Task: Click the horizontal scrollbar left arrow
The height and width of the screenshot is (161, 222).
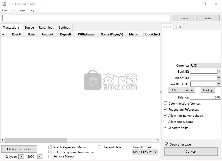Action: click(x=3, y=140)
